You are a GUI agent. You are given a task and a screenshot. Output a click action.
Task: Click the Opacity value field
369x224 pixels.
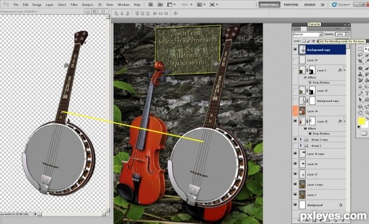pos(340,34)
